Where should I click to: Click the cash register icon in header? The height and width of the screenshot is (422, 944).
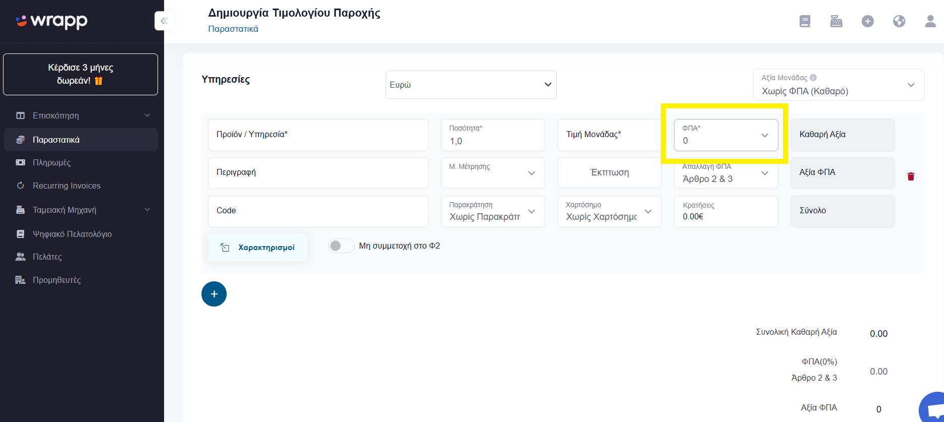pyautogui.click(x=836, y=21)
